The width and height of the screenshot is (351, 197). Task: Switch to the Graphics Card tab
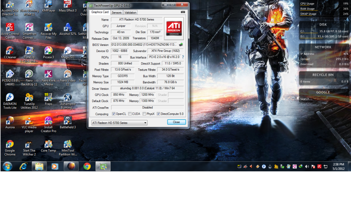click(x=100, y=12)
